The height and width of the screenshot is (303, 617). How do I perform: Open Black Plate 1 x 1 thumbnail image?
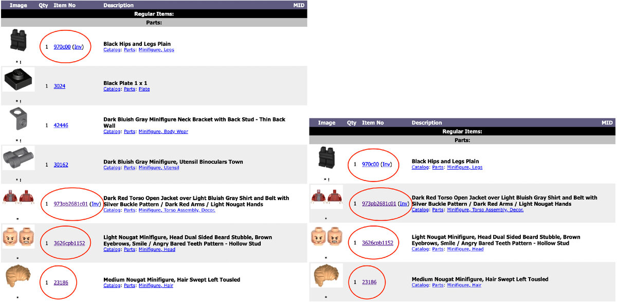(19, 80)
